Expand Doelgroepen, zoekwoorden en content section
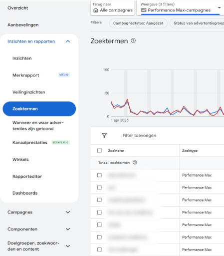Screen dimensions: 224x256 pos(68,246)
